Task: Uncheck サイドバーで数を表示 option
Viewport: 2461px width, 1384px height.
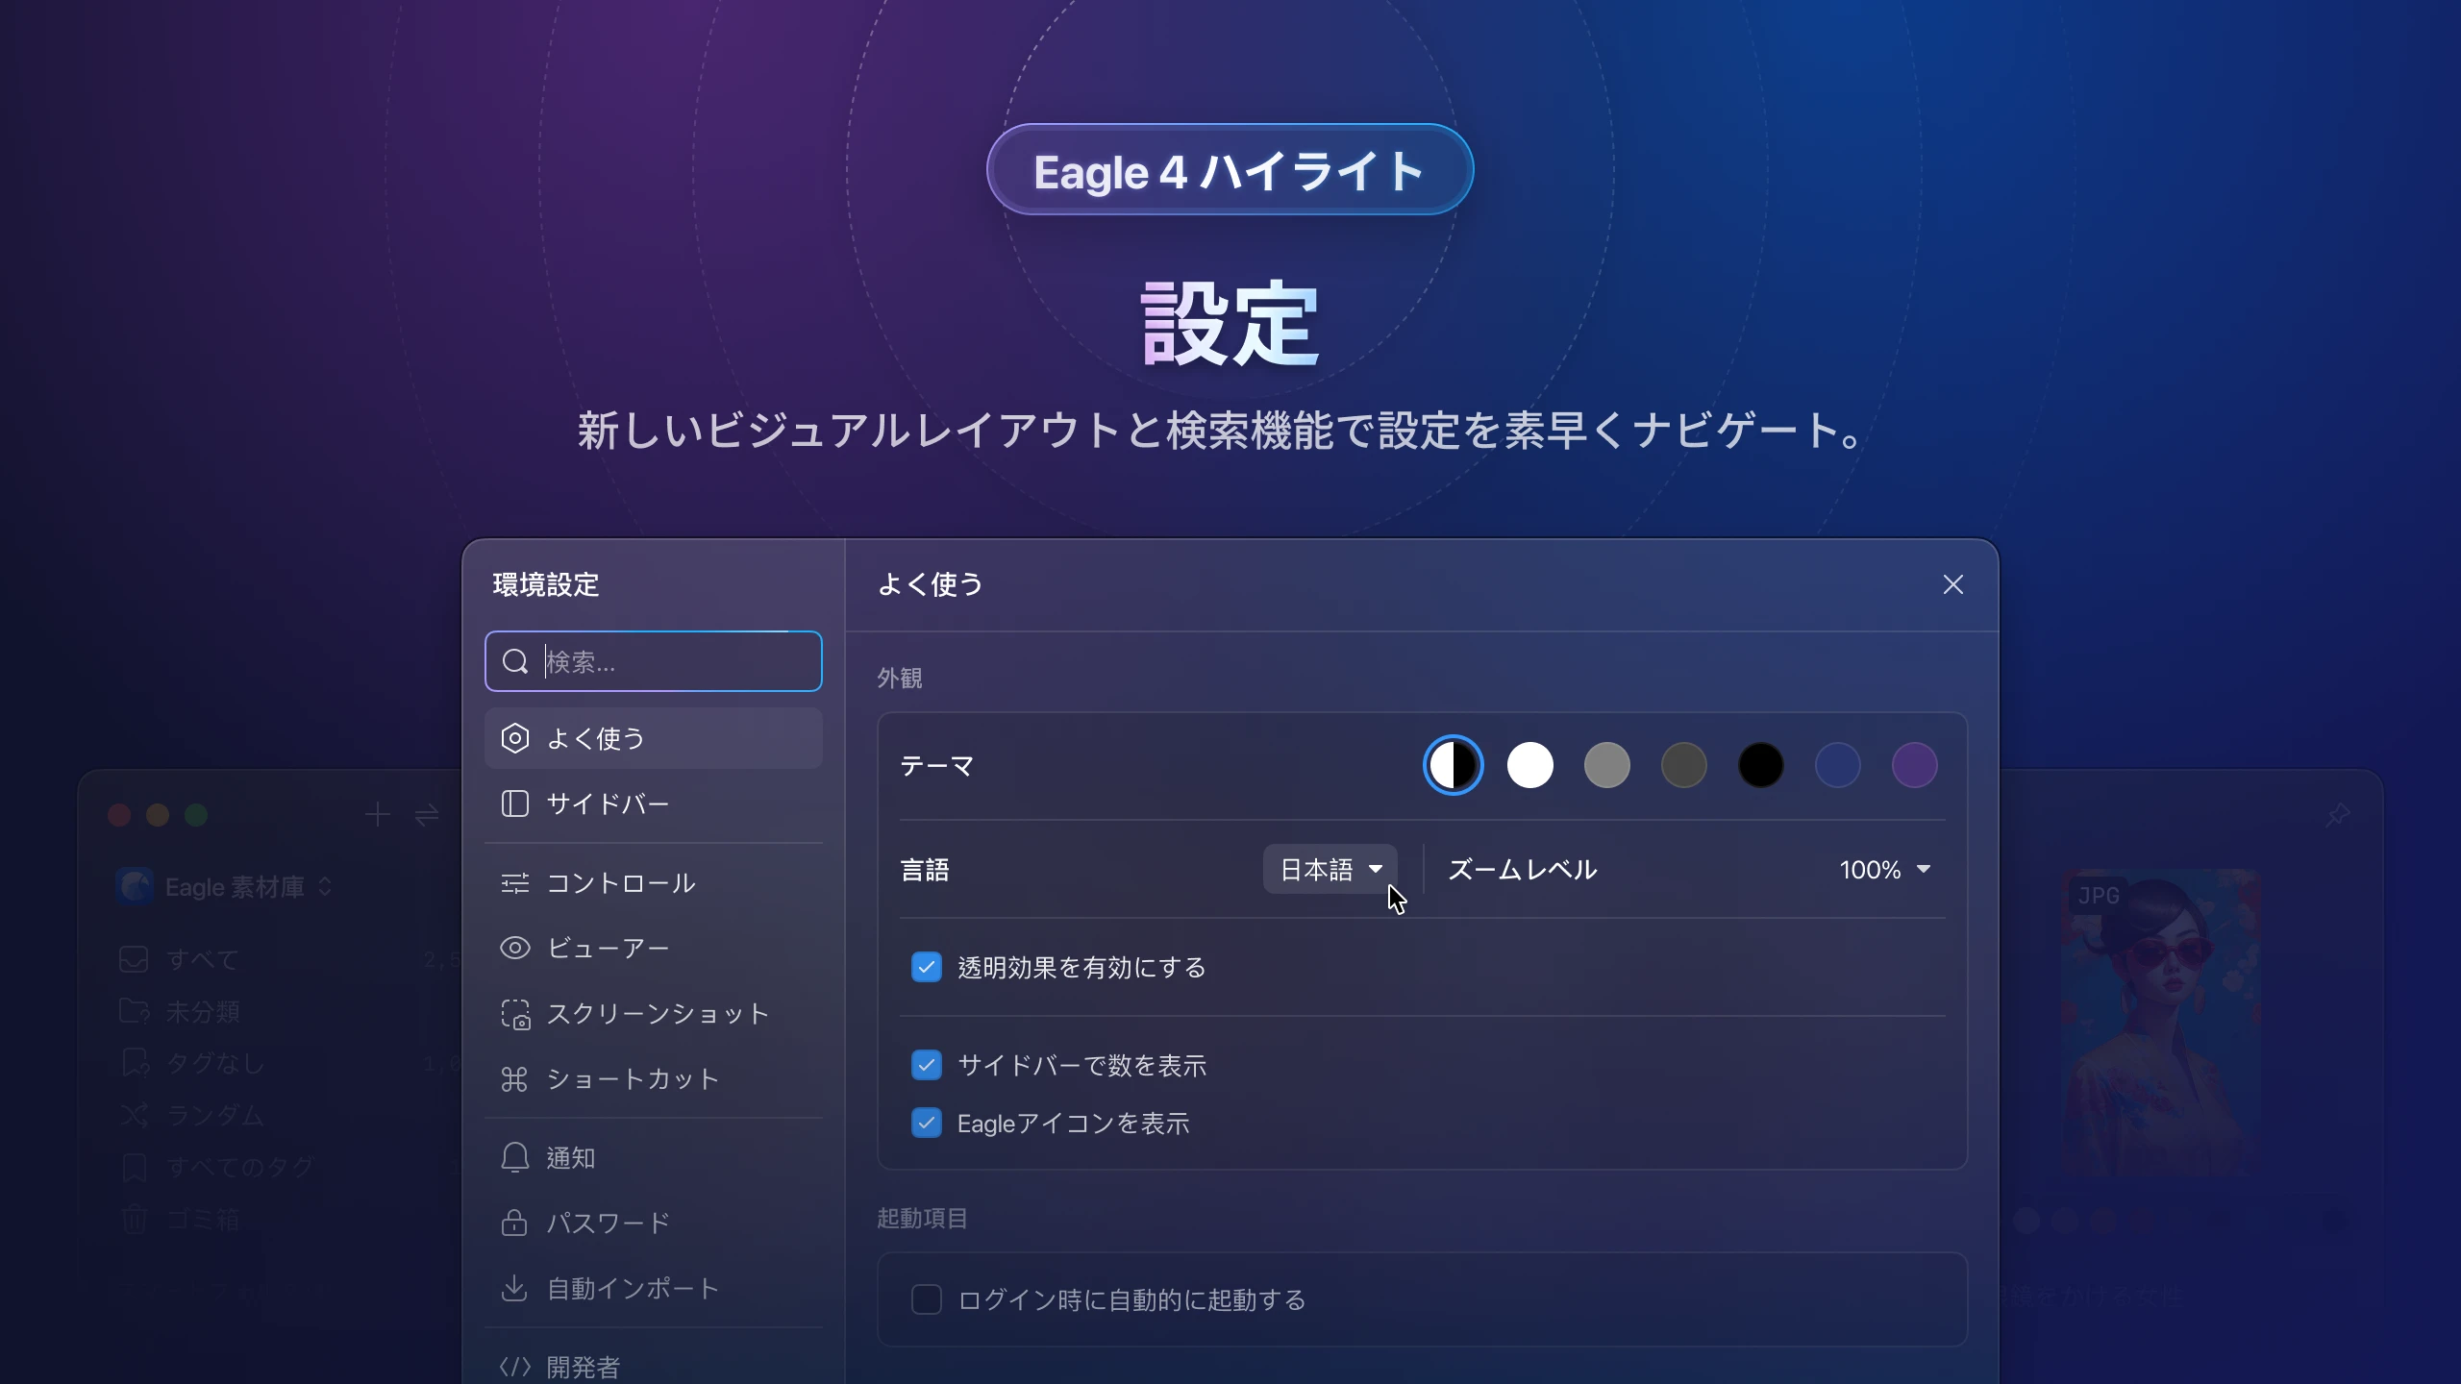Action: 927,1065
